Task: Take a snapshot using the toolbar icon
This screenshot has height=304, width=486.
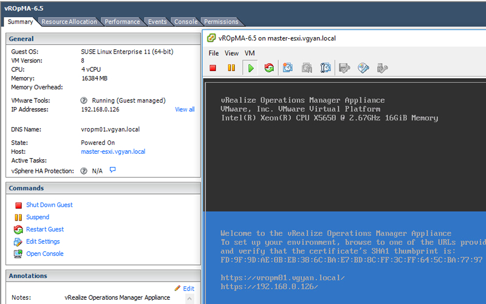Action: 288,68
